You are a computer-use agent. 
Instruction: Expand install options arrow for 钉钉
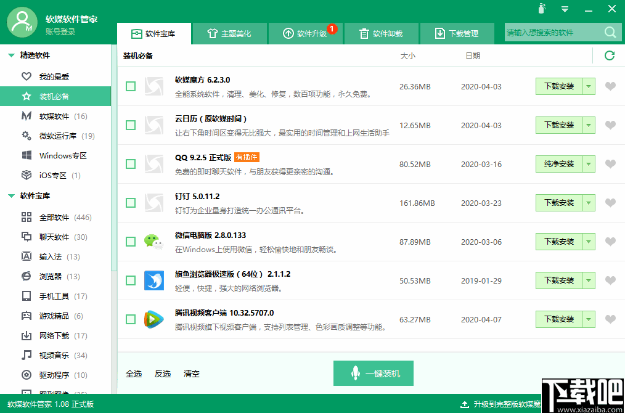click(589, 203)
